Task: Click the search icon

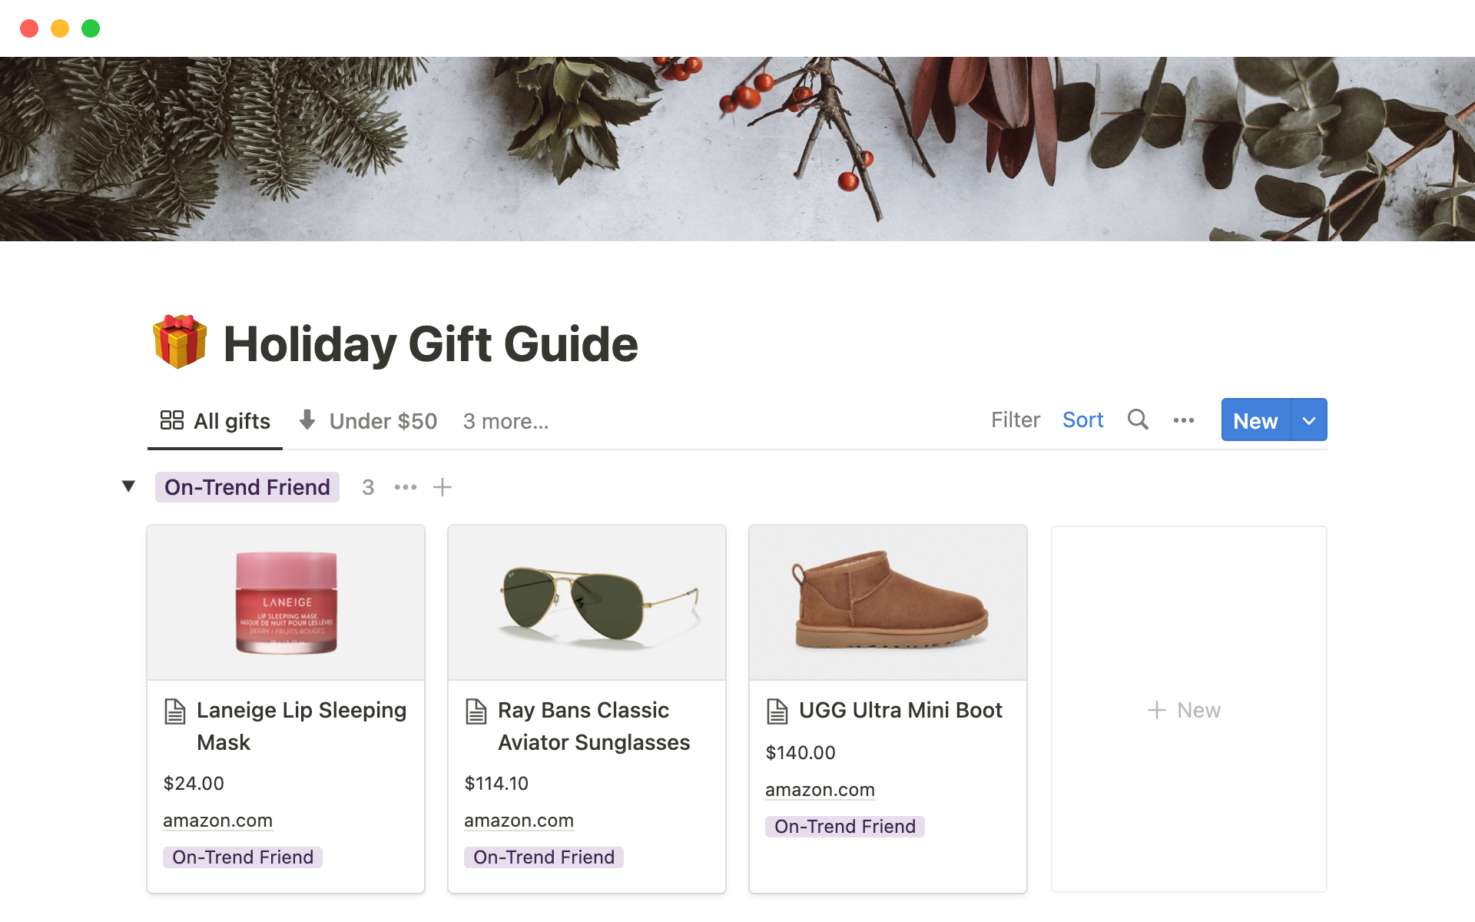Action: pyautogui.click(x=1137, y=420)
